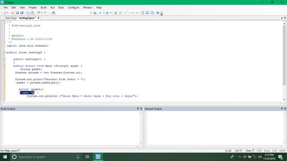
Task: Click the Run project toolbar icon
Action: [108, 13]
